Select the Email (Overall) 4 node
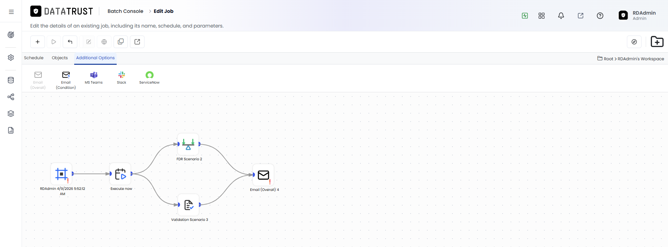 (263, 175)
